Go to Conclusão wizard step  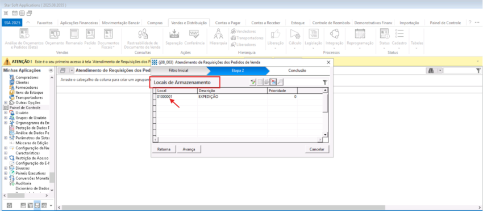pos(297,70)
